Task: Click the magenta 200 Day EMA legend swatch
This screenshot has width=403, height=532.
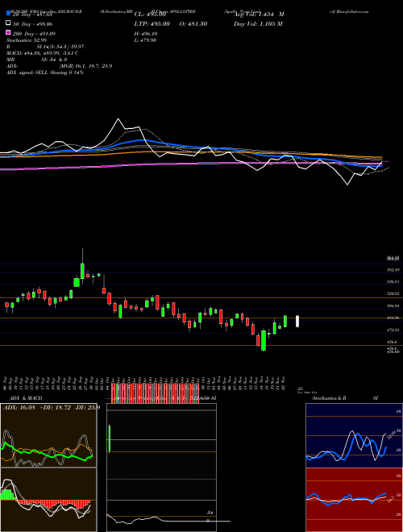Action: 9,33
